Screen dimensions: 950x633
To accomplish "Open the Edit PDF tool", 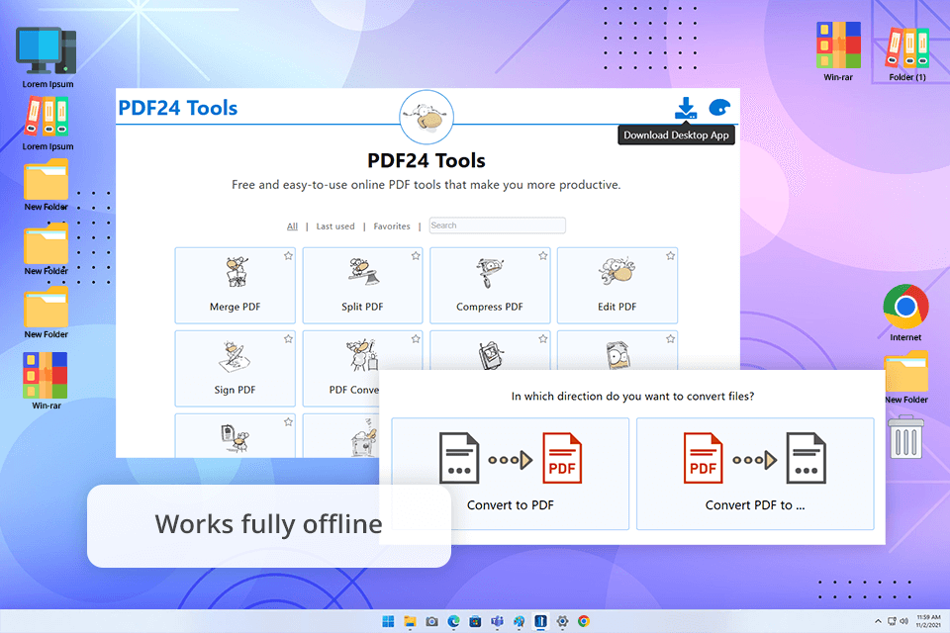I will click(617, 285).
